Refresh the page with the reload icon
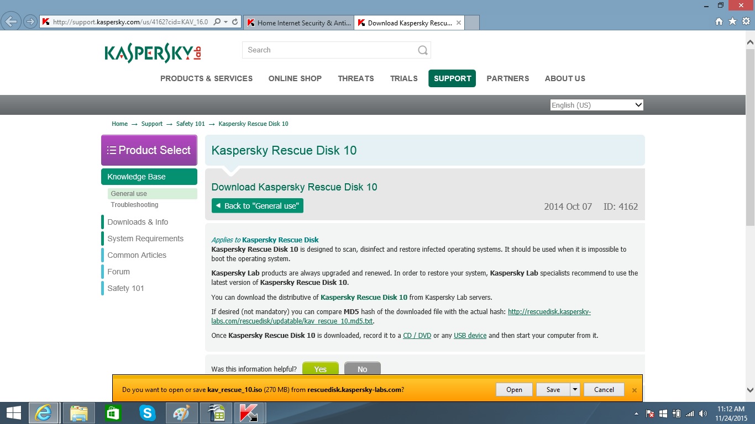755x424 pixels. [x=235, y=22]
